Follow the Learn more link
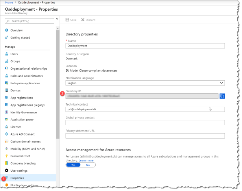The width and height of the screenshot is (242, 191). (86, 160)
